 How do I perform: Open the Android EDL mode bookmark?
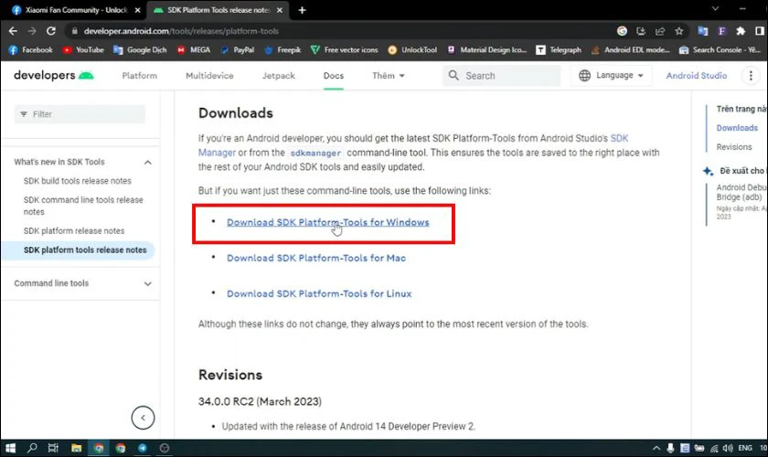pos(630,50)
